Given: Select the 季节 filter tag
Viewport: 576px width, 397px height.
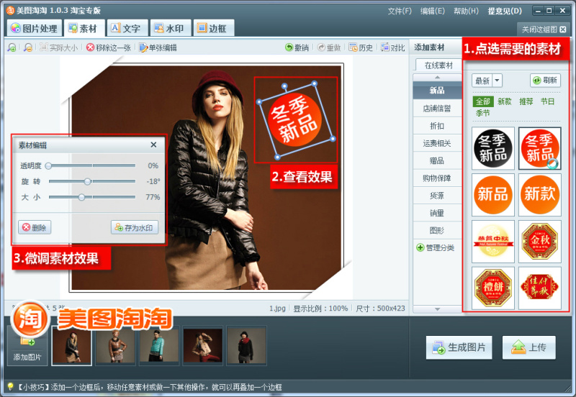Looking at the screenshot, I should pos(482,113).
